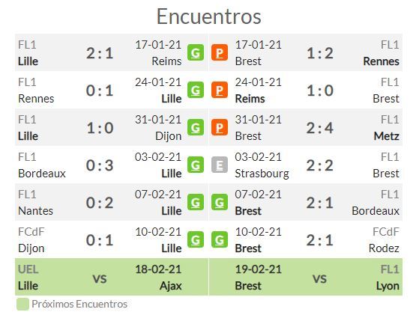Click orange P badge for Brest vs Rennes

click(220, 52)
